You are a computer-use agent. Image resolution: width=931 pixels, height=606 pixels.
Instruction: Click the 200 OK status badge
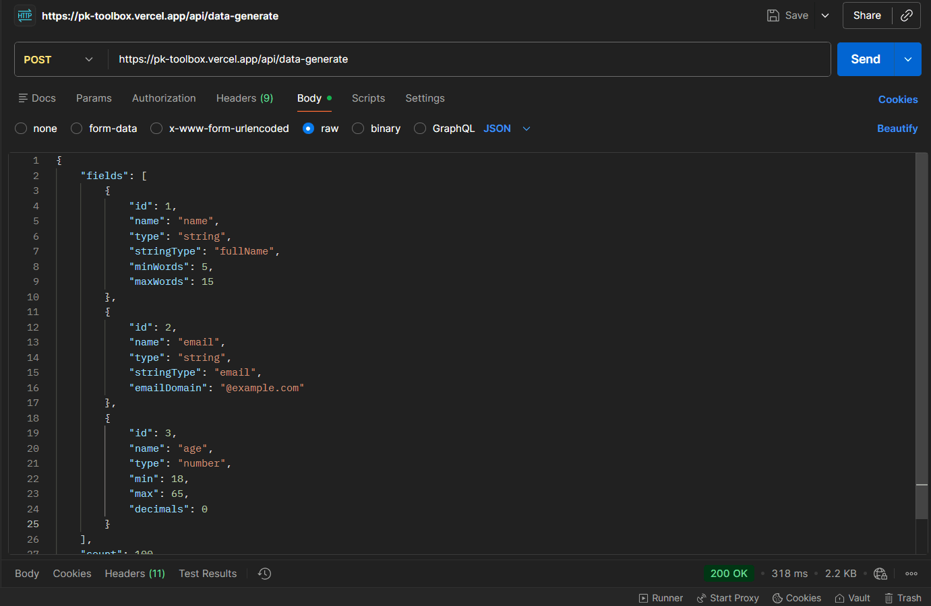[x=729, y=574]
